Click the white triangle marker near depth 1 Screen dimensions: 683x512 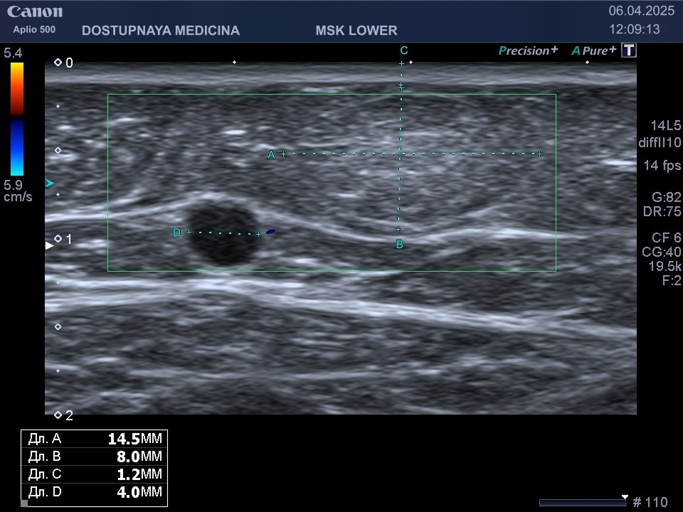pos(49,245)
